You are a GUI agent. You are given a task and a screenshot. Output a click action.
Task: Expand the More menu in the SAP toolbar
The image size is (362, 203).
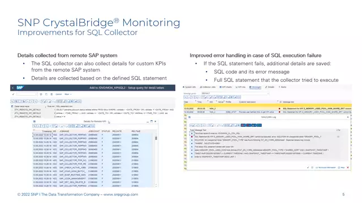[68, 94]
